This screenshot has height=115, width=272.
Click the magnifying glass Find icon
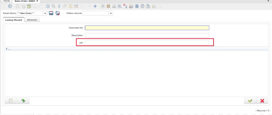(x=54, y=6)
